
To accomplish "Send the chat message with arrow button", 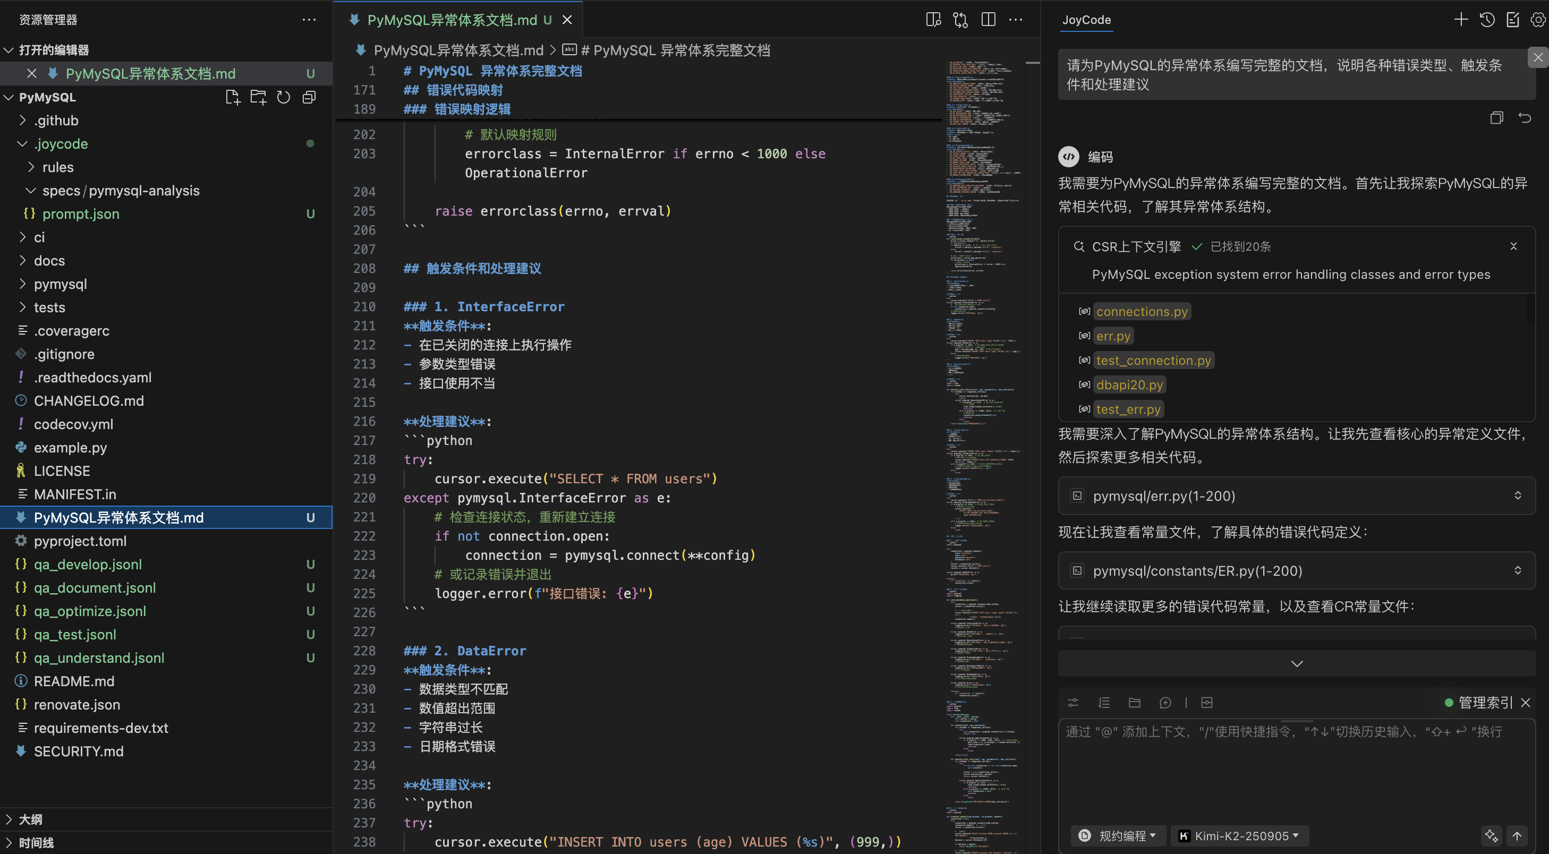I will 1517,835.
